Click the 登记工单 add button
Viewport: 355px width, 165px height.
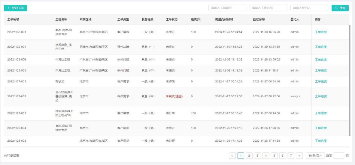point(15,8)
